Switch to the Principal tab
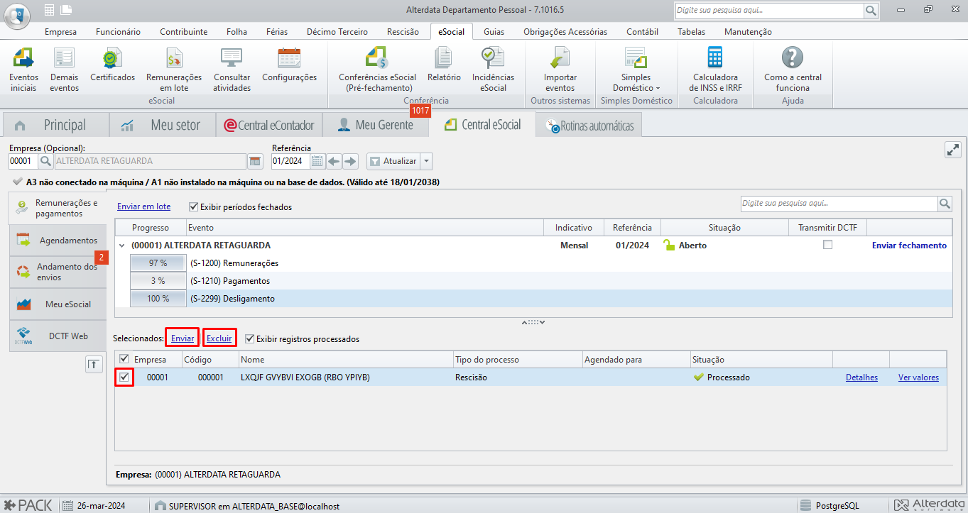The height and width of the screenshot is (513, 968). tap(55, 125)
